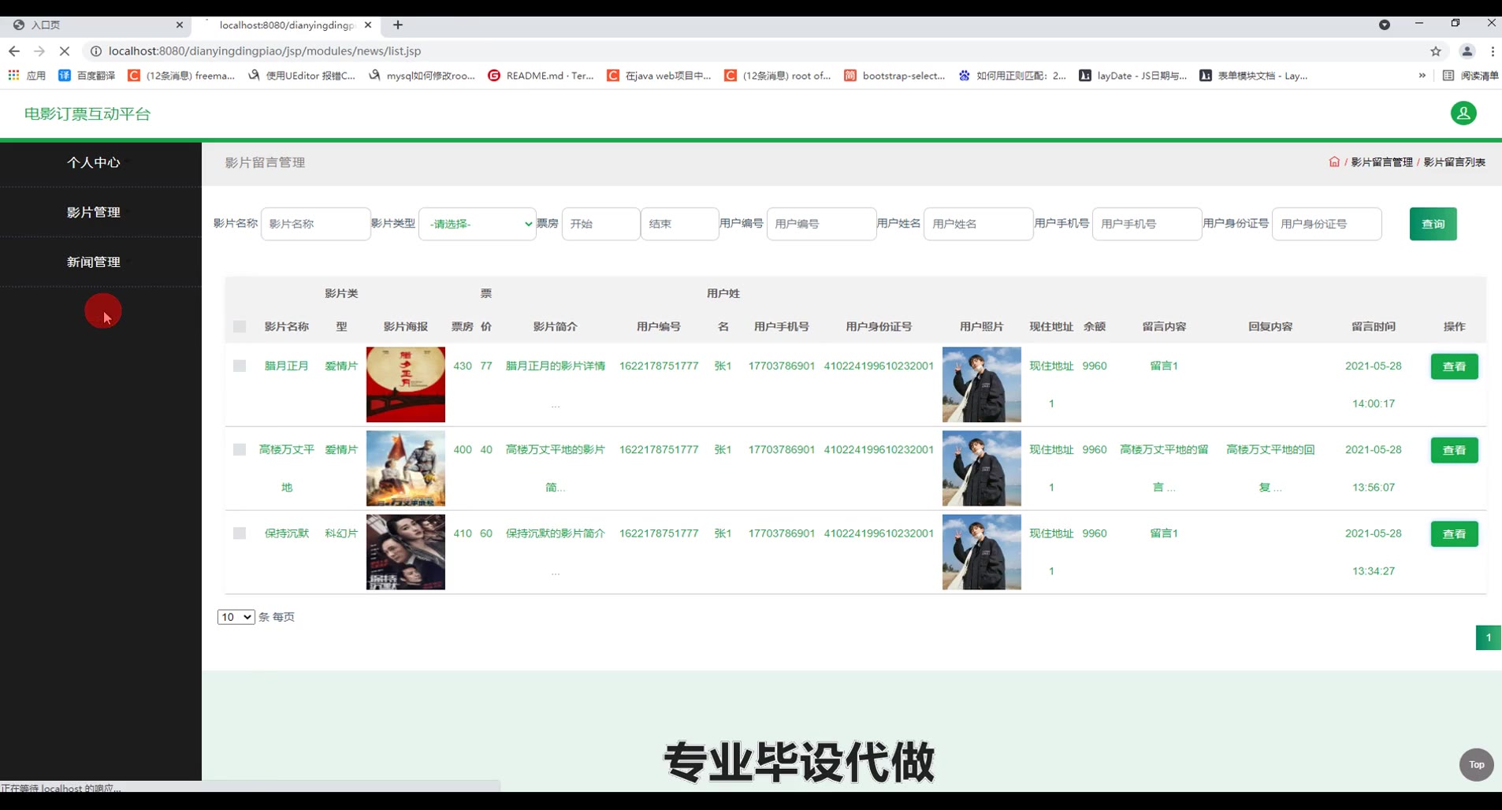Click the Top scroll button

(1476, 764)
